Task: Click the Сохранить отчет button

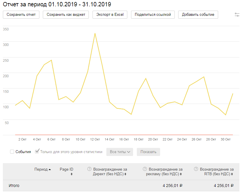Action: point(21,15)
